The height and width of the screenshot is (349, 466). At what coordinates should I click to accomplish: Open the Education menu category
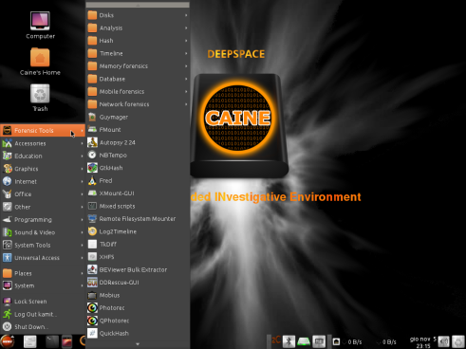pos(43,156)
